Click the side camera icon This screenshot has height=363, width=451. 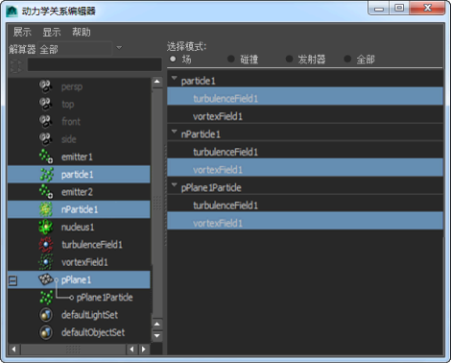click(x=46, y=139)
